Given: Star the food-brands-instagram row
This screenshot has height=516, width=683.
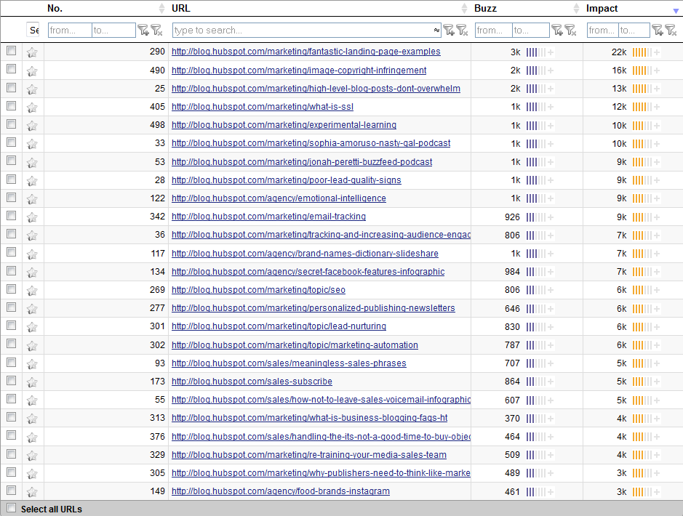Looking at the screenshot, I should tap(32, 493).
